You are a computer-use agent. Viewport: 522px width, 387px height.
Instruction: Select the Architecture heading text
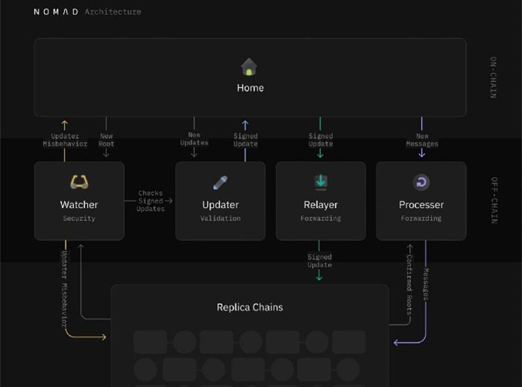(113, 12)
